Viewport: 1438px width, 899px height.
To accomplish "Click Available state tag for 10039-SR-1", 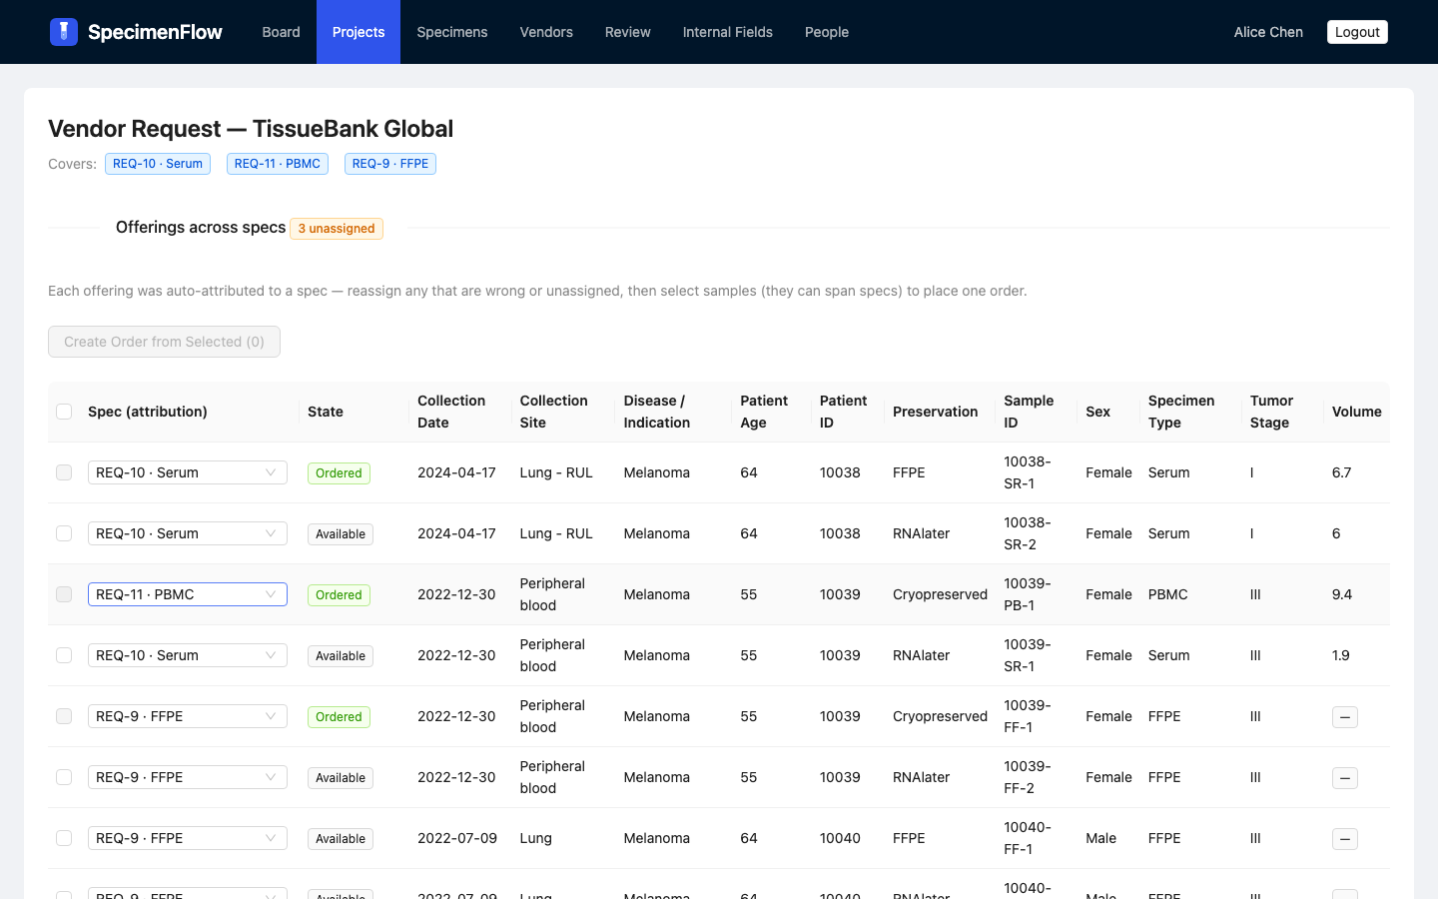I will click(341, 656).
